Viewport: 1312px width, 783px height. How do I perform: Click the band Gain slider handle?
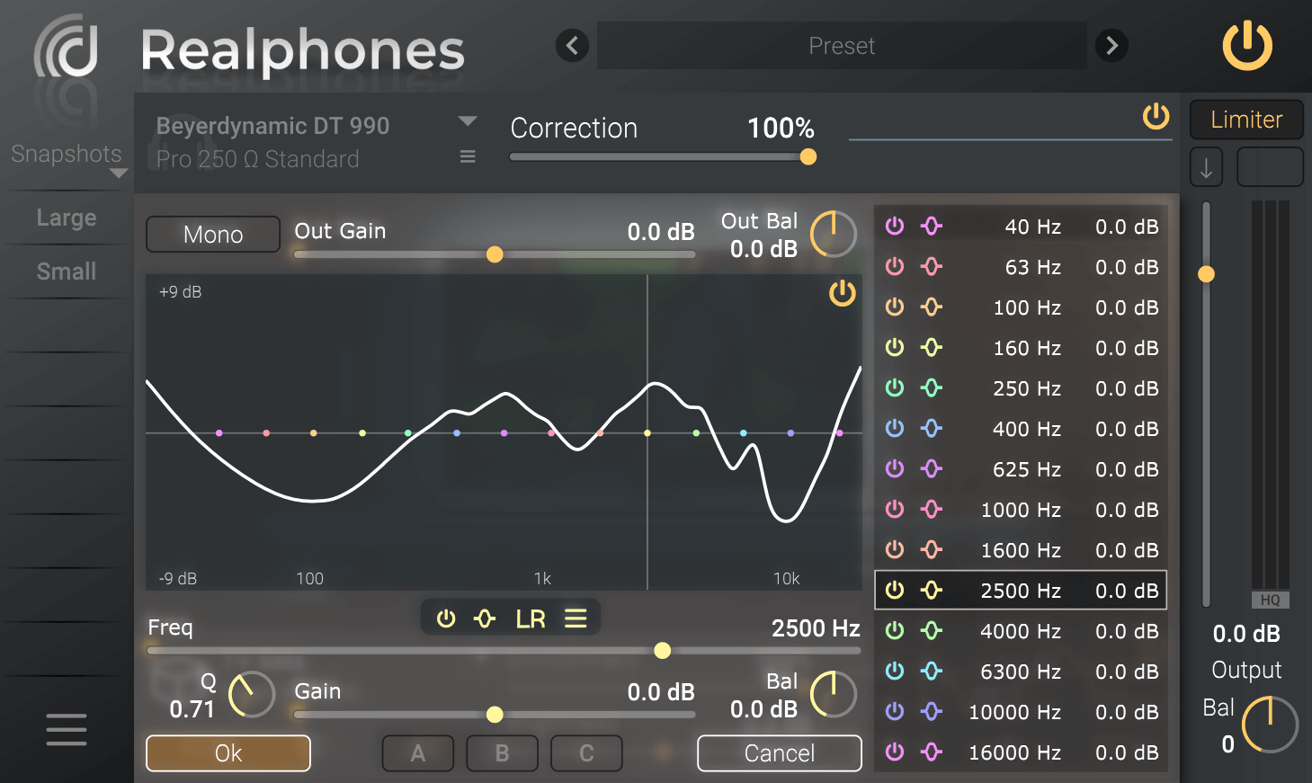click(x=495, y=715)
